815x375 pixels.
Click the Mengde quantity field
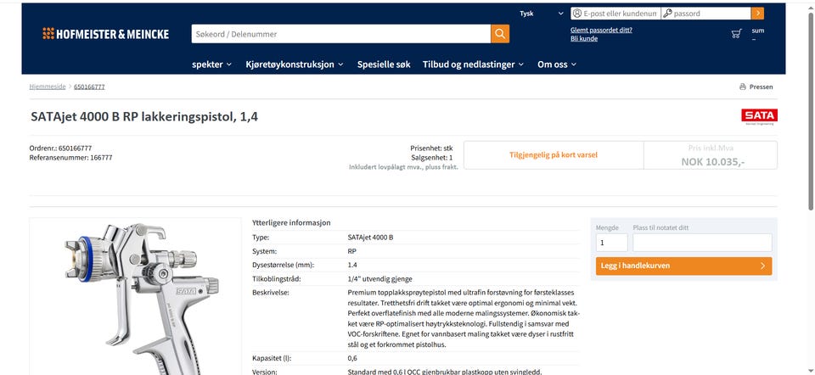pos(612,243)
